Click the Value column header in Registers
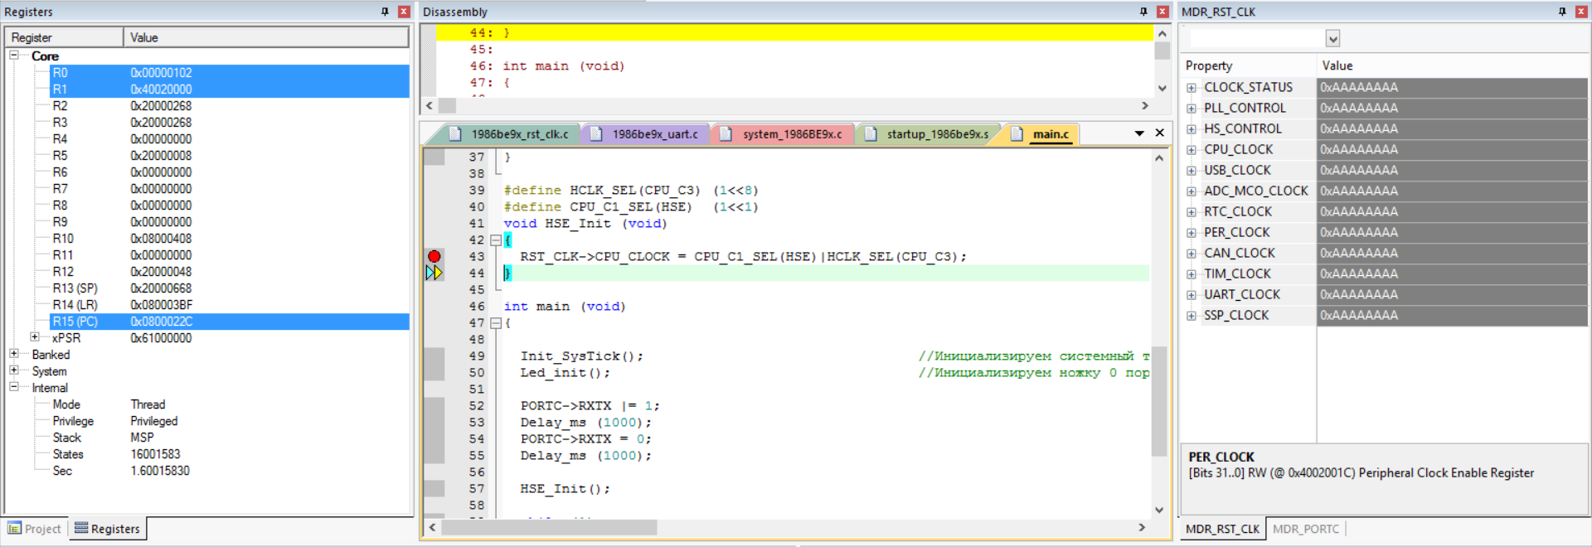1592x547 pixels. pyautogui.click(x=266, y=37)
